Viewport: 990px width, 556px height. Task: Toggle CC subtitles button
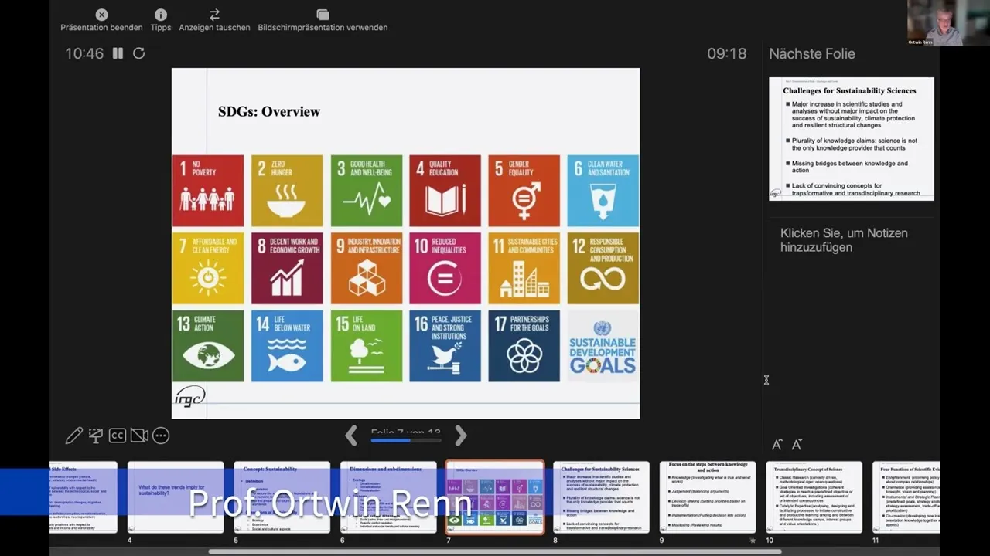click(x=118, y=436)
